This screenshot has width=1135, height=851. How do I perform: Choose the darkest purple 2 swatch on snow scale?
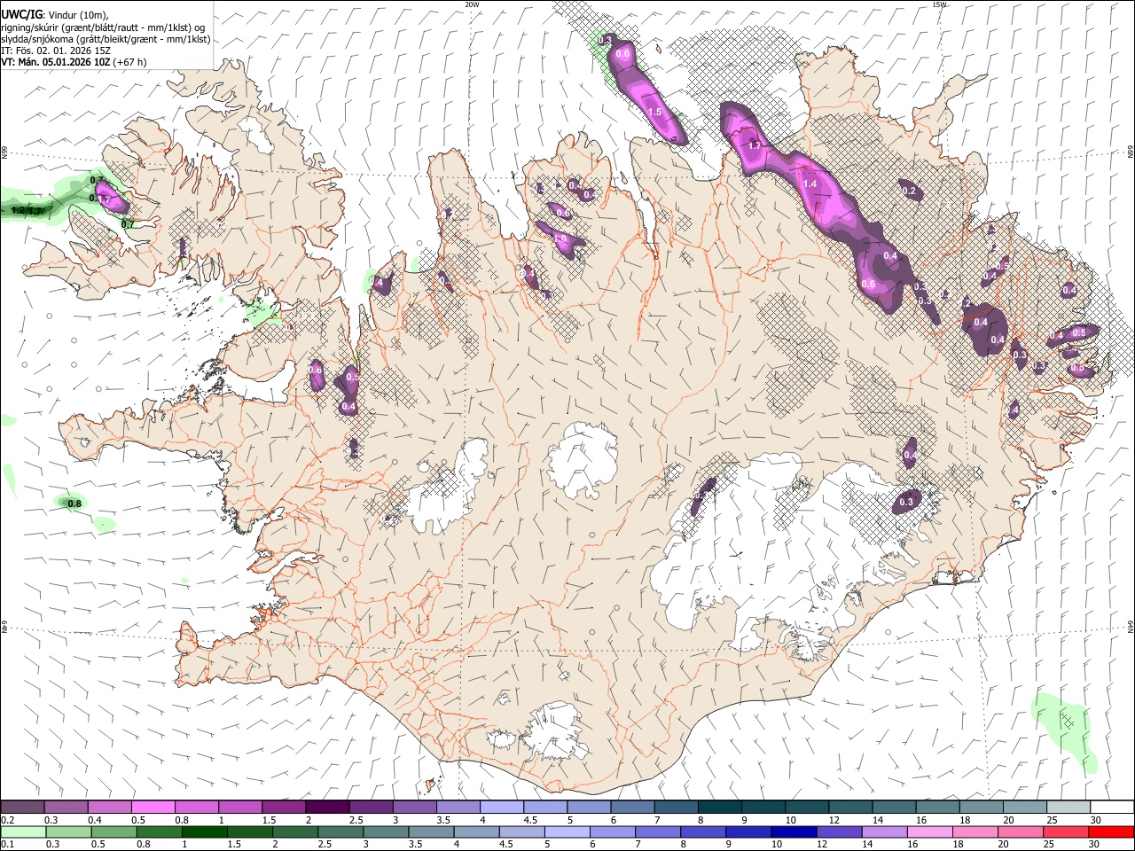pyautogui.click(x=326, y=808)
